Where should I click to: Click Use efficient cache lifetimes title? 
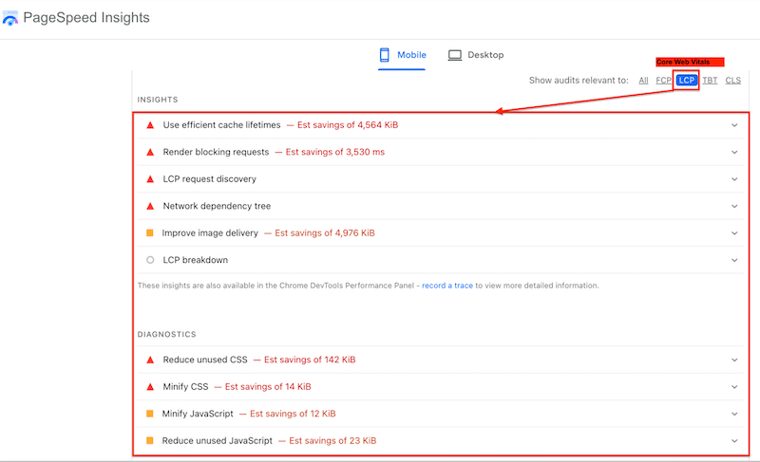pos(221,125)
